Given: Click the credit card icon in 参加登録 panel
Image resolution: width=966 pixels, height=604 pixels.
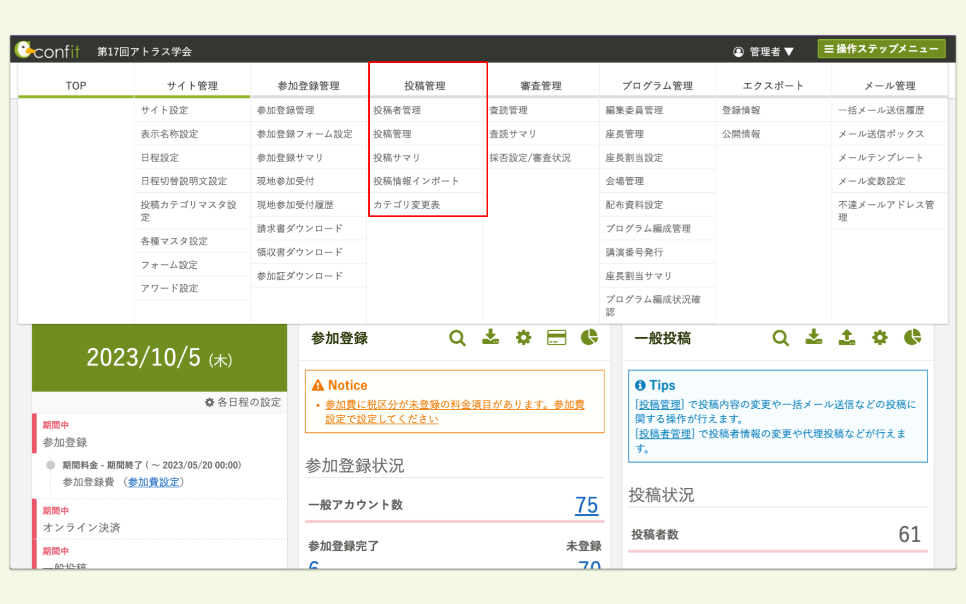Looking at the screenshot, I should point(556,337).
